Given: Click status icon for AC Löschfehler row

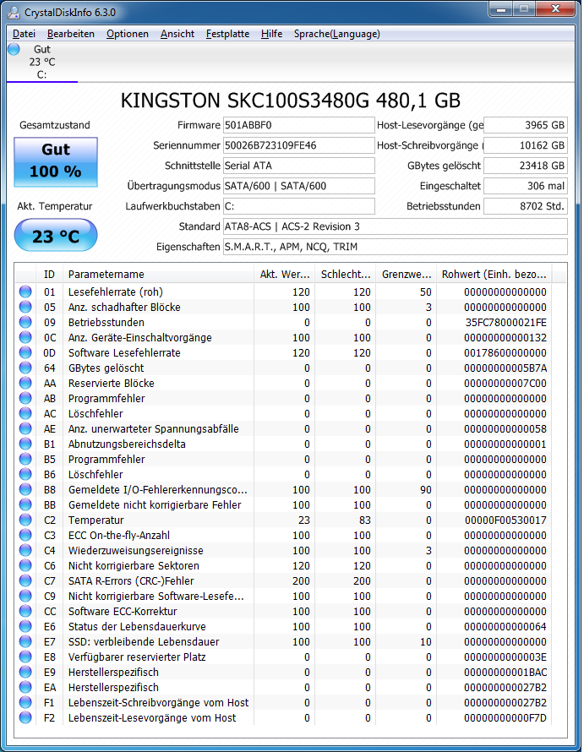Looking at the screenshot, I should tap(25, 413).
